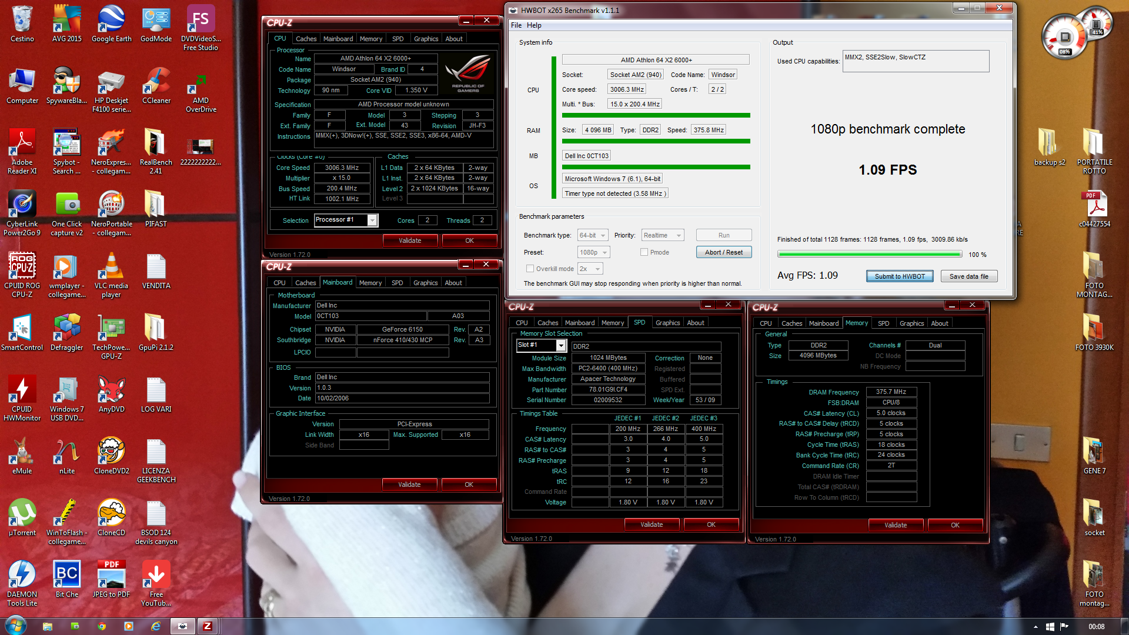Screen dimensions: 1129x635
Task: Open FOTO 3930K folder
Action: (x=1094, y=333)
